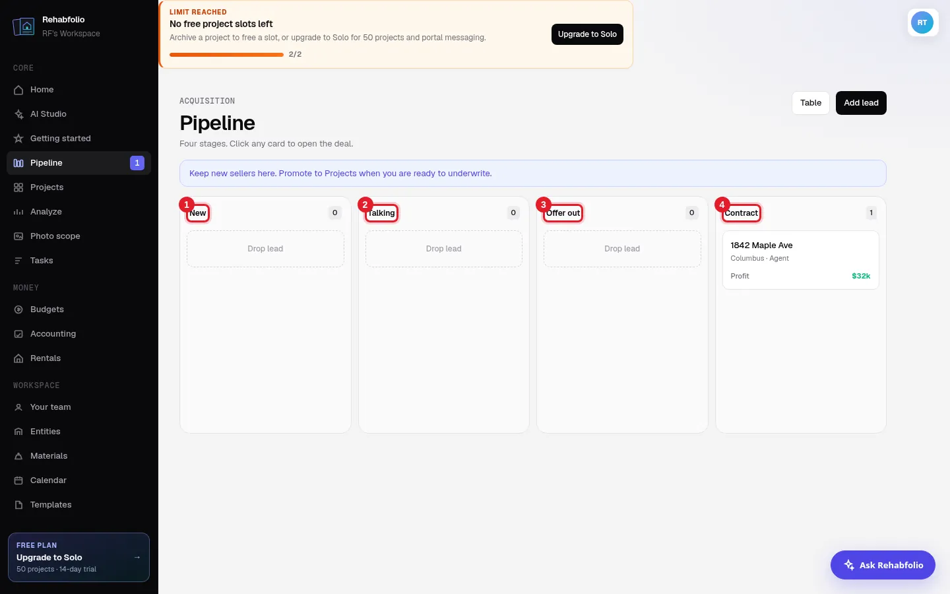Navigate to Calendar in the sidebar

(x=79, y=480)
